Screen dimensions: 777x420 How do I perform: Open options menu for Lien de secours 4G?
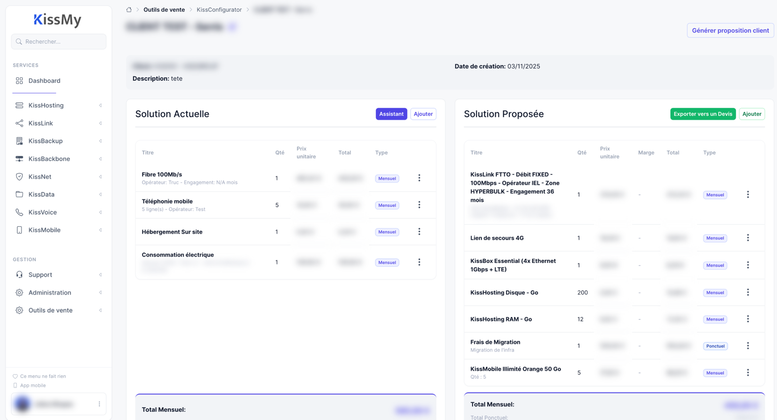point(748,238)
